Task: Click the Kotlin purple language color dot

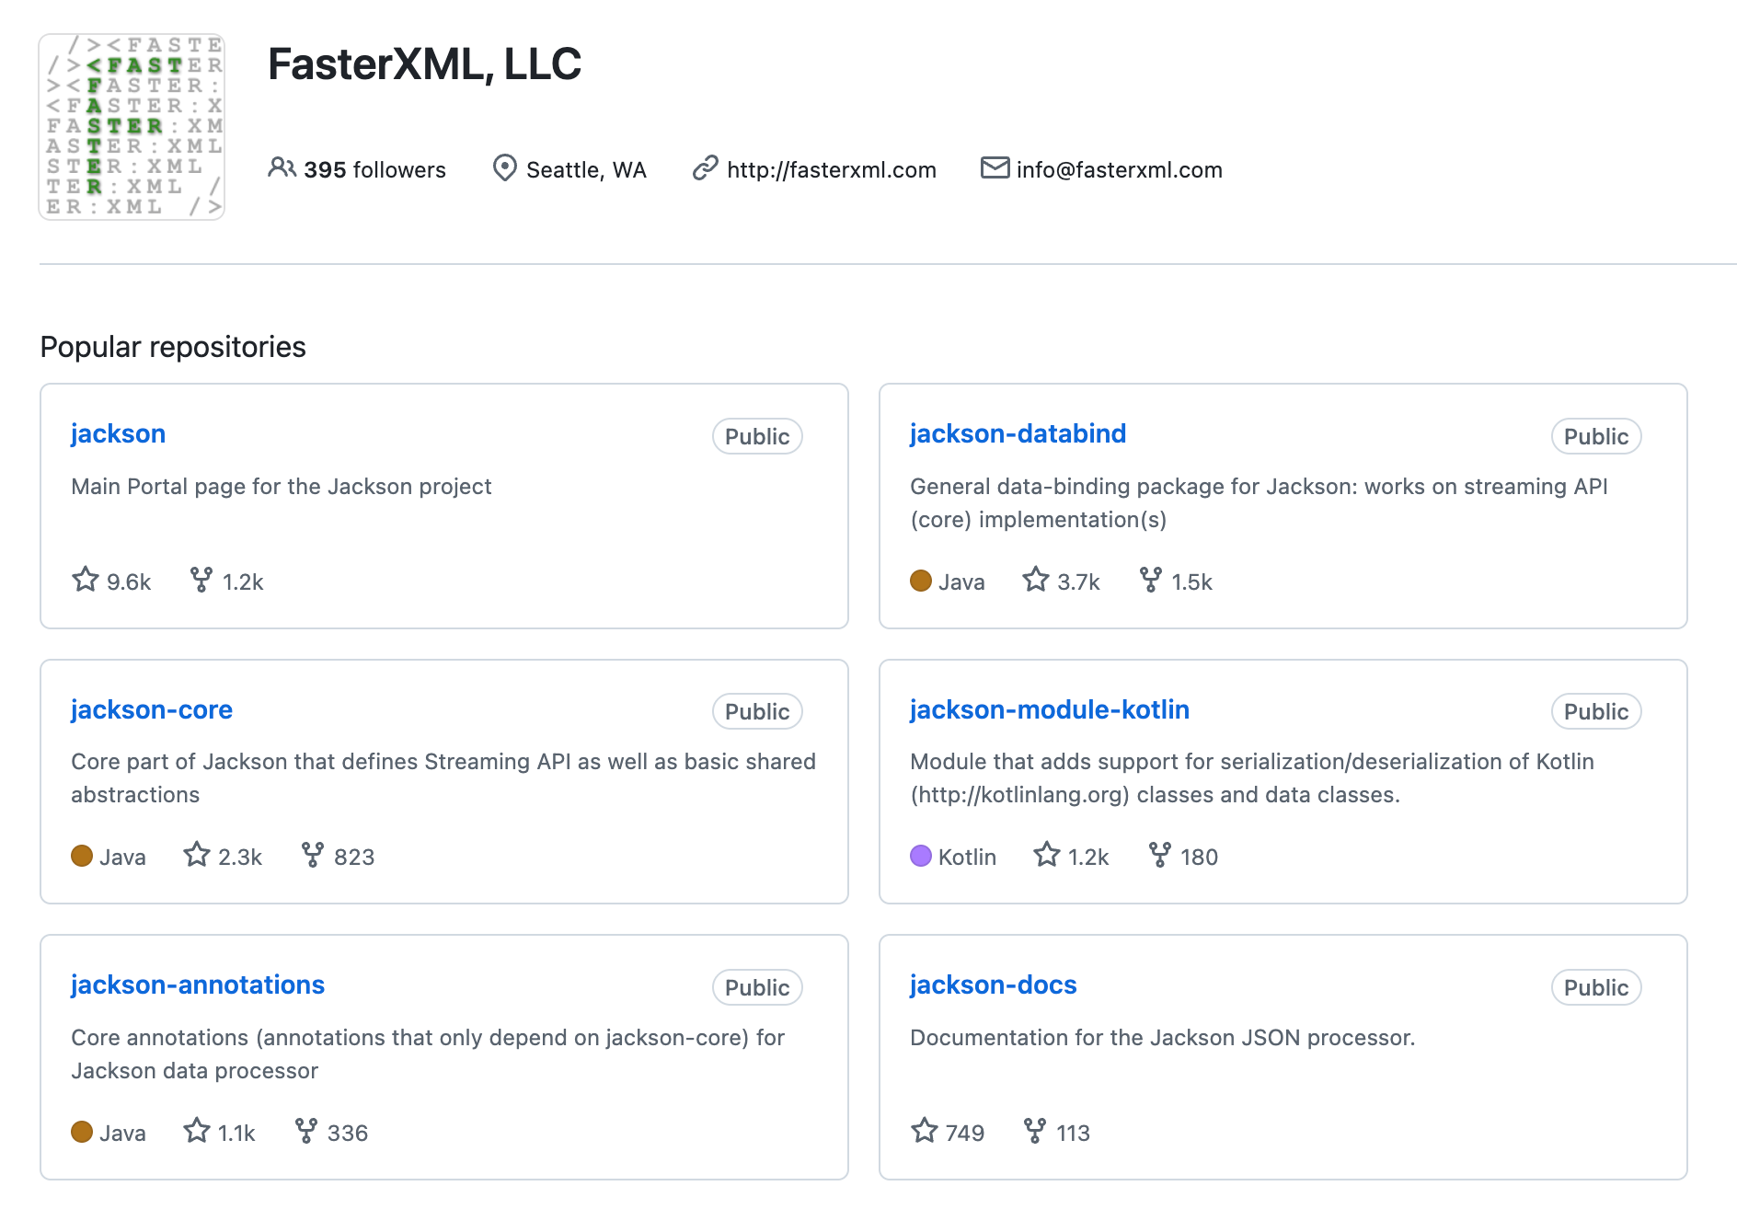Action: (921, 856)
